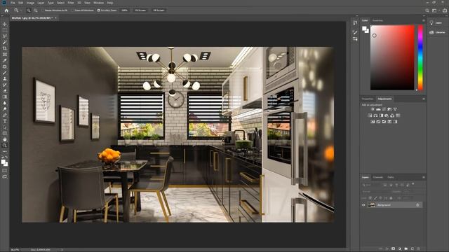Image resolution: width=449 pixels, height=252 pixels.
Task: Add a Hue/Saturation adjustment
Action: 370,115
